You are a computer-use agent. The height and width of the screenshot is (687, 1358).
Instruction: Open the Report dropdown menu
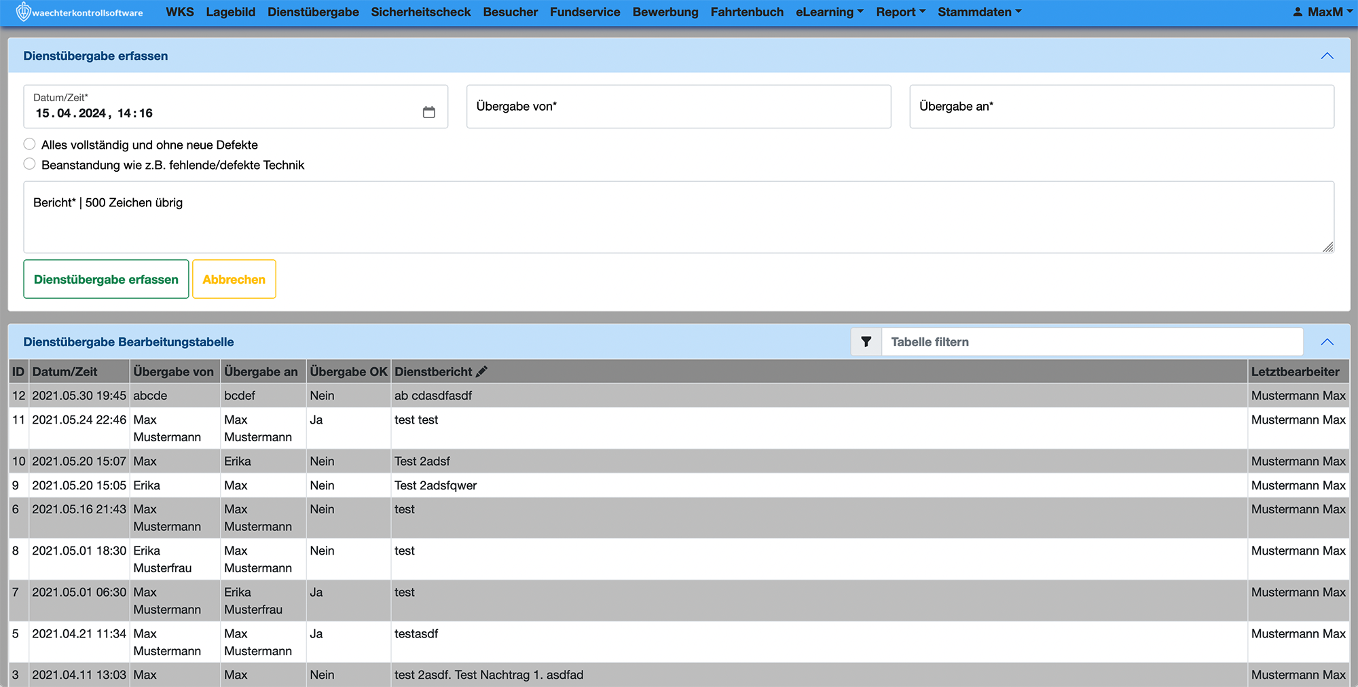click(x=900, y=12)
